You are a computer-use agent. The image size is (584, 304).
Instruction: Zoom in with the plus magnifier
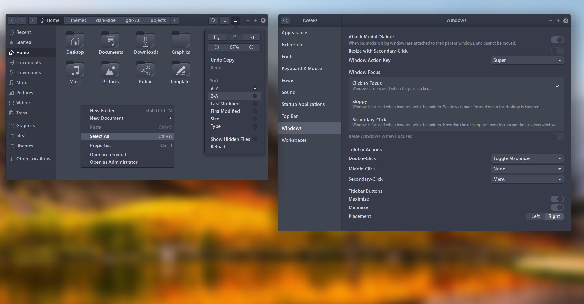251,47
